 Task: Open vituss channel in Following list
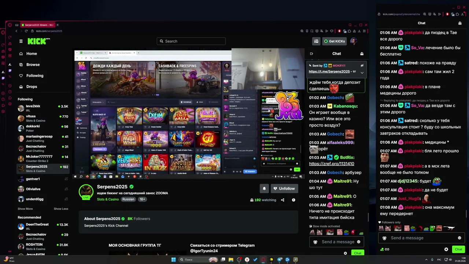(43, 118)
